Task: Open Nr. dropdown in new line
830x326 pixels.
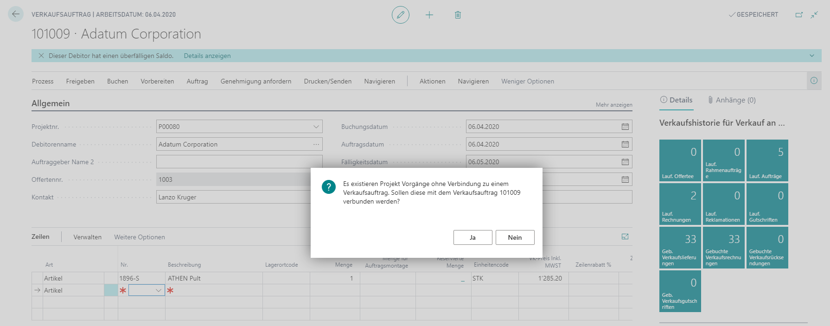Action: [159, 290]
